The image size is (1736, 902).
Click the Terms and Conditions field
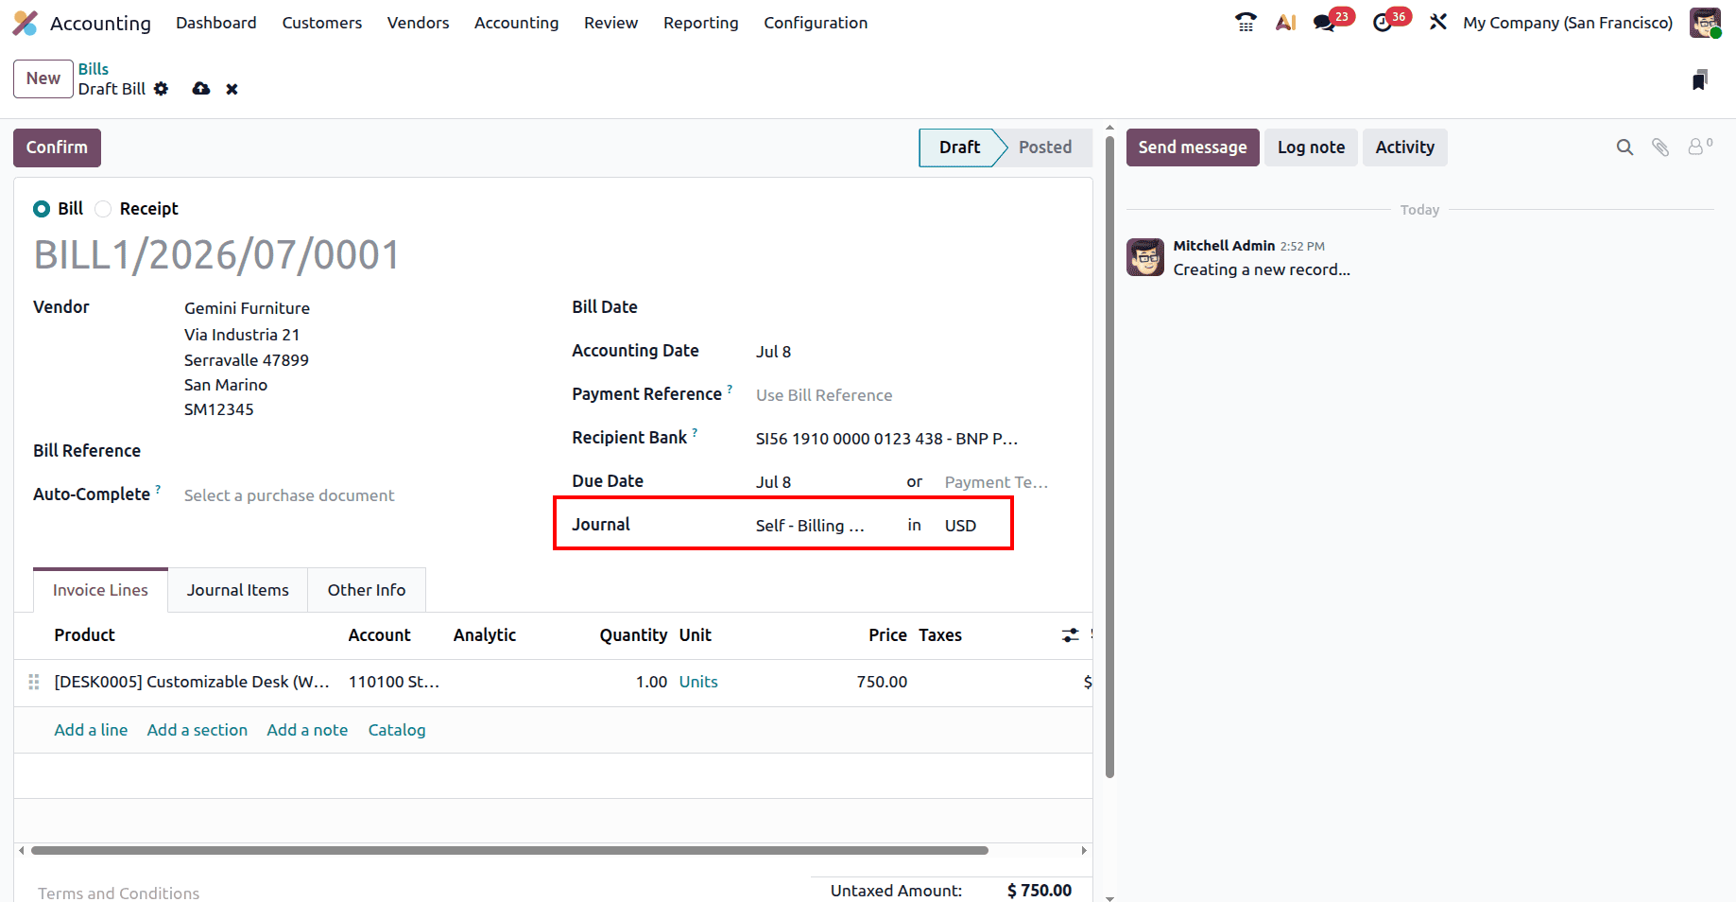[119, 893]
